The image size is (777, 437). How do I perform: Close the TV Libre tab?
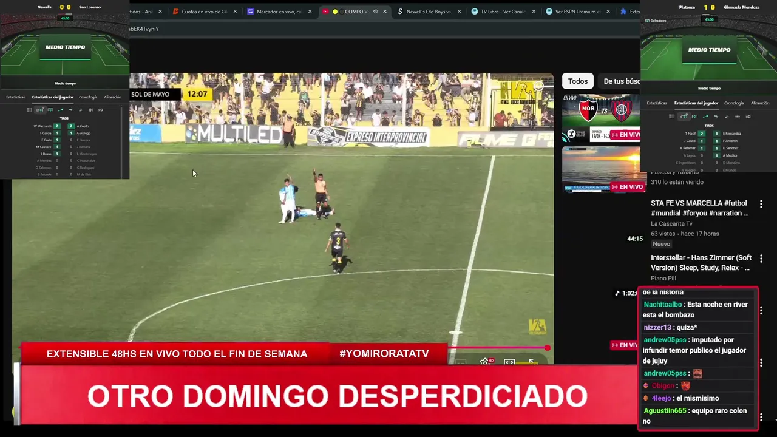pyautogui.click(x=534, y=12)
